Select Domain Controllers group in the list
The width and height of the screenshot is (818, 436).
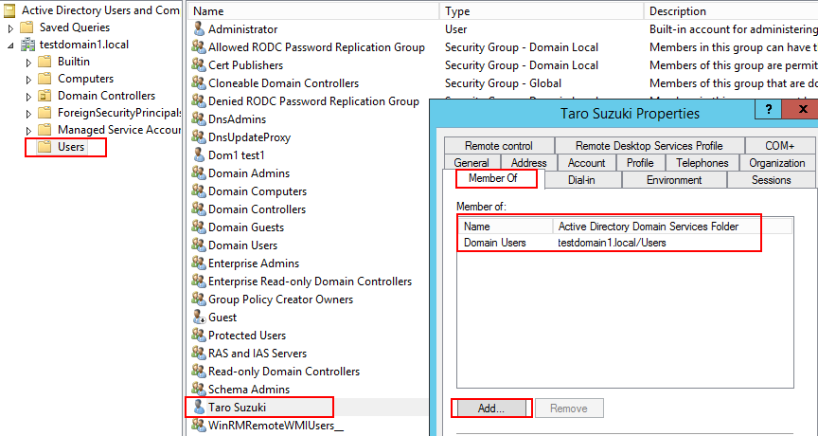tap(257, 209)
